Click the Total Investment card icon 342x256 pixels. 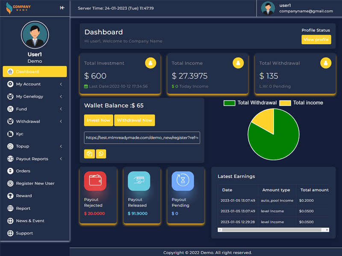[150, 63]
